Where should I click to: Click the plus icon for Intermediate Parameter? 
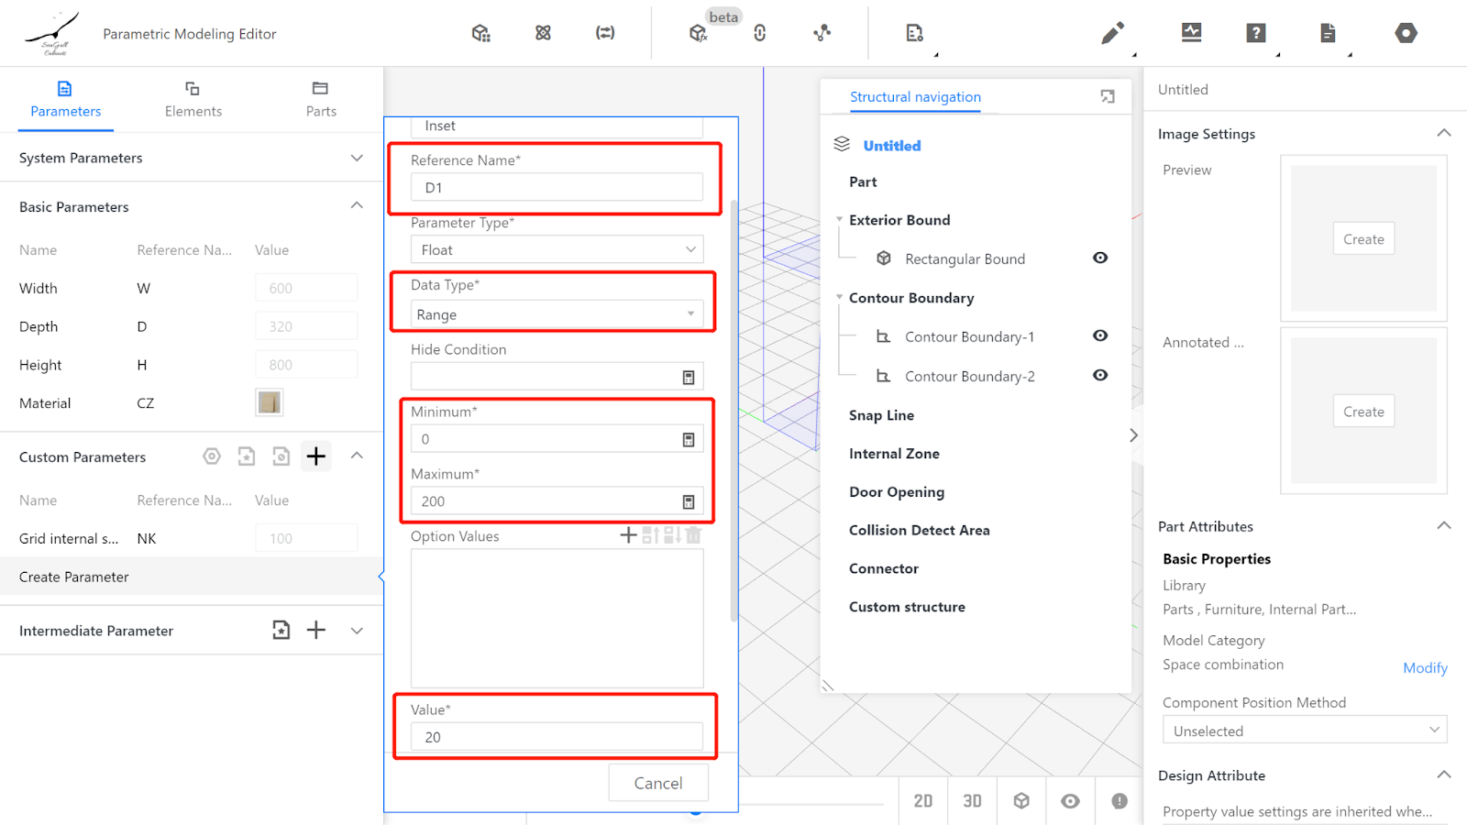(316, 630)
